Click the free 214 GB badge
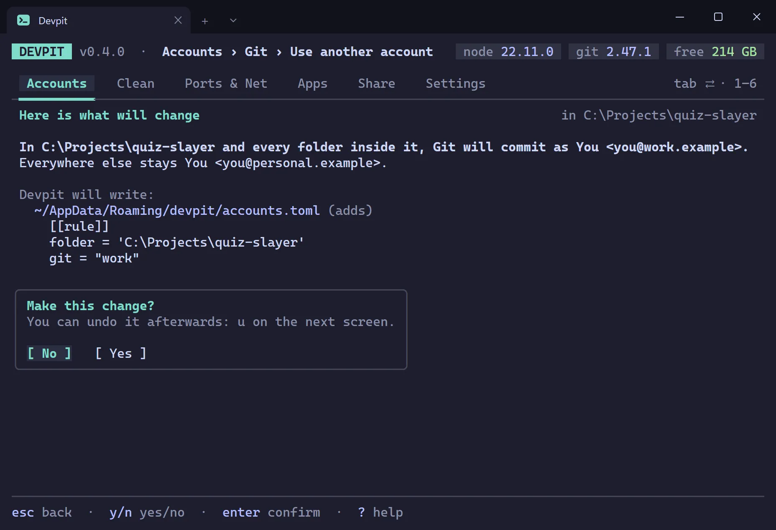The image size is (776, 530). click(715, 51)
